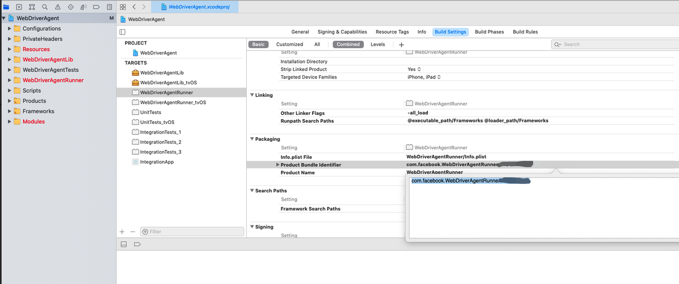The width and height of the screenshot is (679, 284).
Task: Expand the WebDriverAgentLib folder
Action: (10, 60)
